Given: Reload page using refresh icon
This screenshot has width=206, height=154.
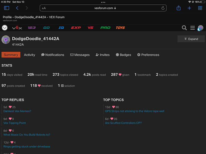Looking at the screenshot, I should (x=163, y=8).
